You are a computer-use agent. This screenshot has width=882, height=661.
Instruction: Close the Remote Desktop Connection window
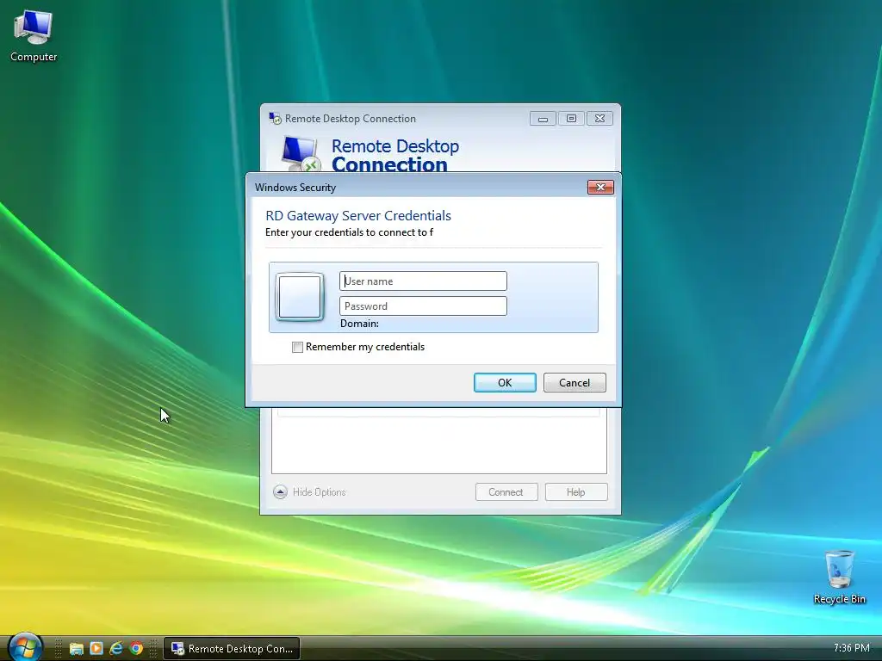(599, 119)
